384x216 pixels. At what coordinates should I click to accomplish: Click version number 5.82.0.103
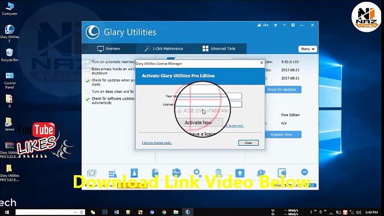(290, 62)
